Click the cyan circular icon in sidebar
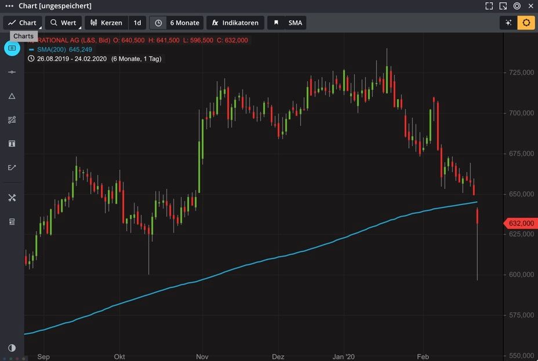Screen dimensions: 538x361 pyautogui.click(x=12, y=48)
